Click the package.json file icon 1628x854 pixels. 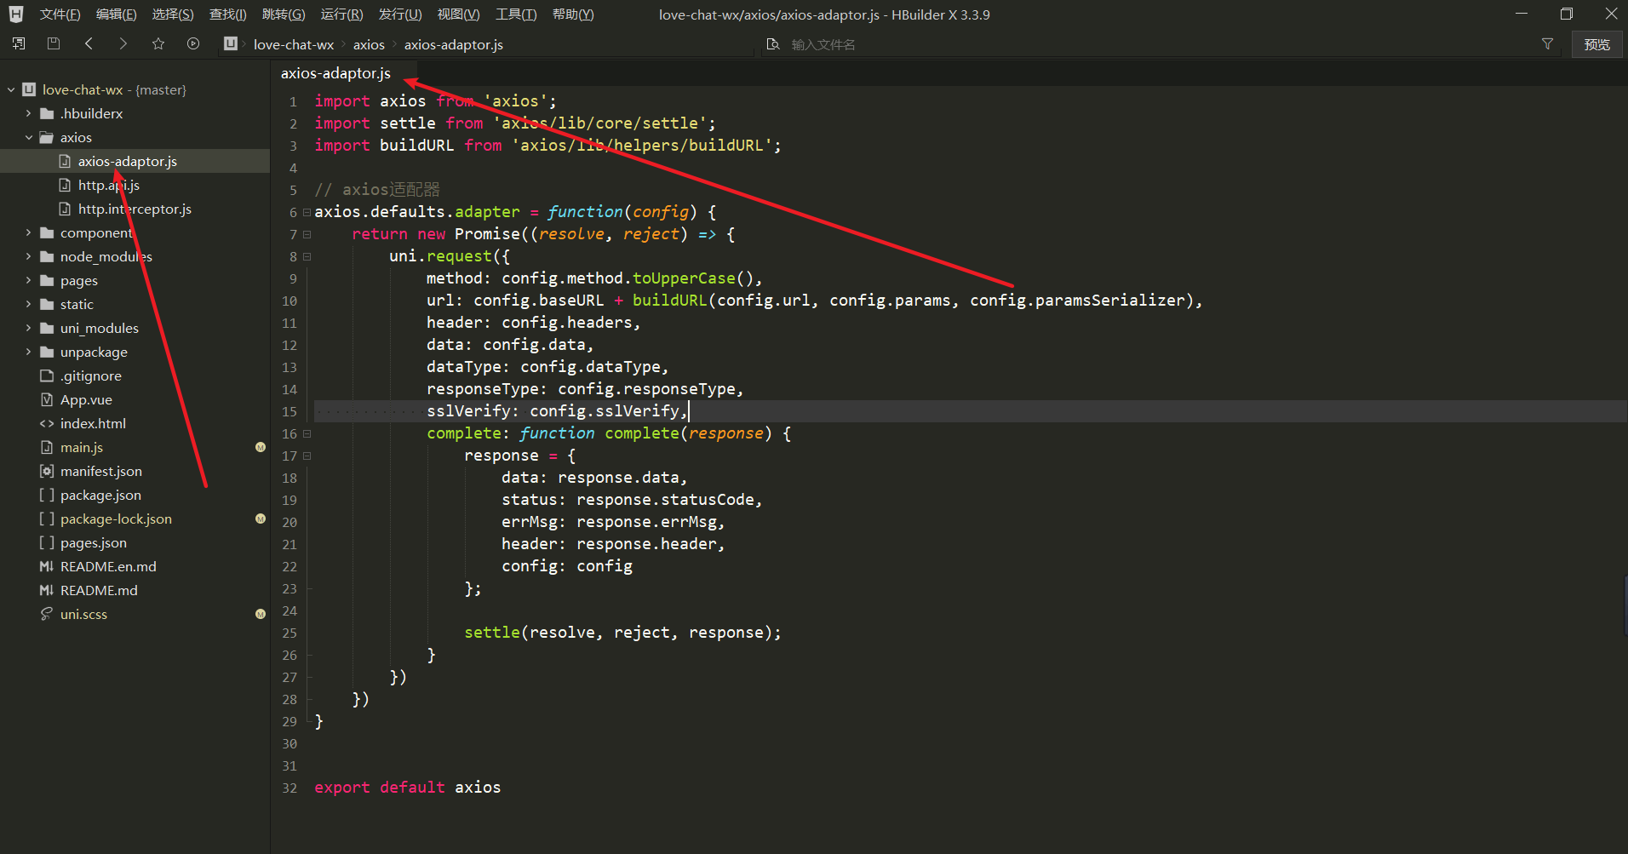pos(47,495)
